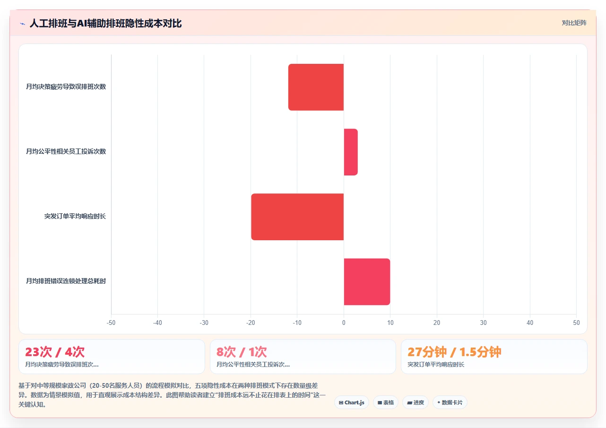Click the red bar for 月均决策疲劳导致误排班次数
The width and height of the screenshot is (606, 428).
(316, 87)
